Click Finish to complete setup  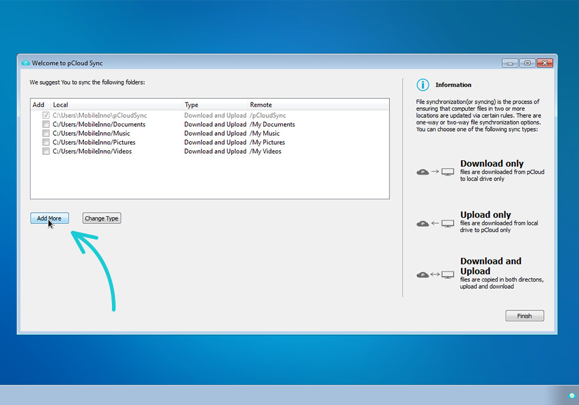[x=525, y=316]
